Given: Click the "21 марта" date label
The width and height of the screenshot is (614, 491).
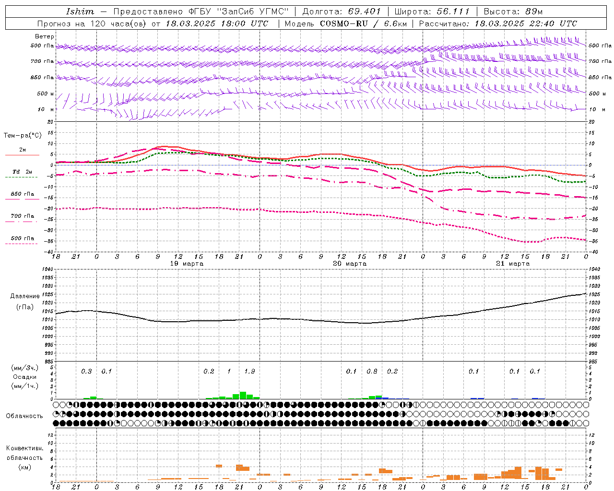Looking at the screenshot, I should tap(513, 264).
